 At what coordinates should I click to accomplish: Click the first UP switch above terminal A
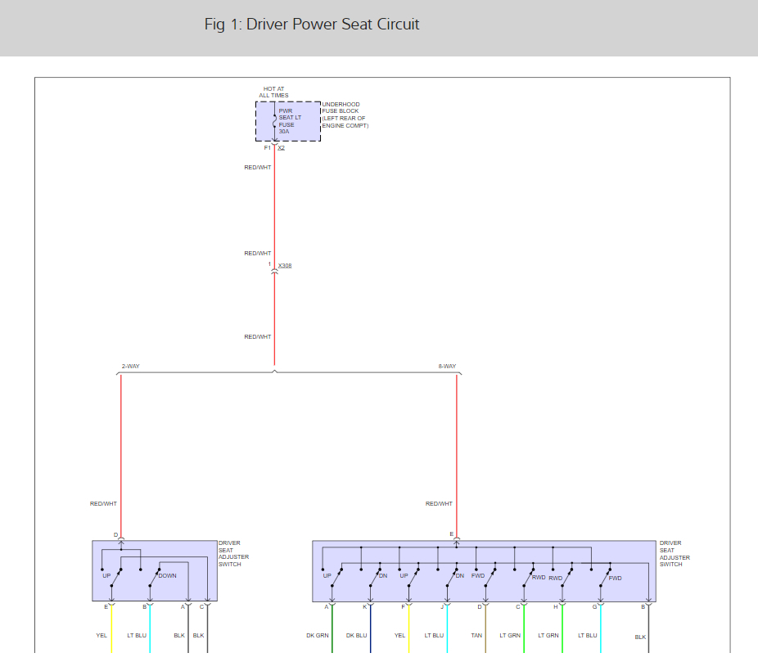click(337, 577)
